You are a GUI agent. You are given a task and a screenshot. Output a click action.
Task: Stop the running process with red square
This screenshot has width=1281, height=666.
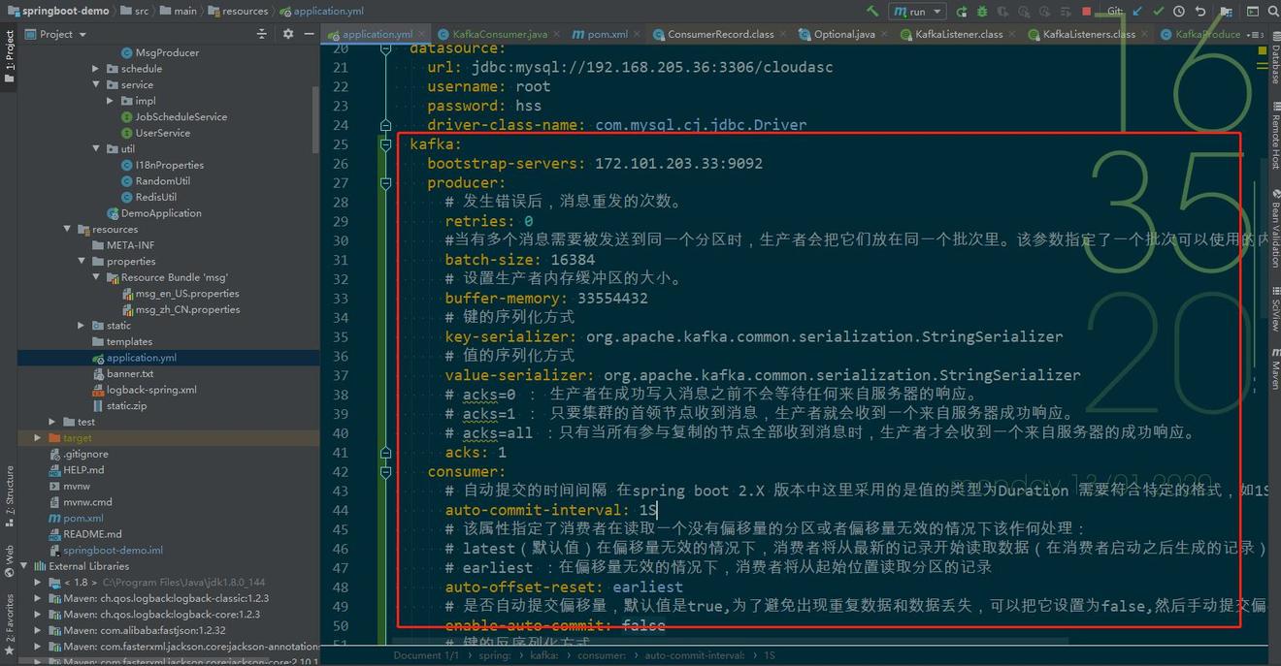[1086, 12]
